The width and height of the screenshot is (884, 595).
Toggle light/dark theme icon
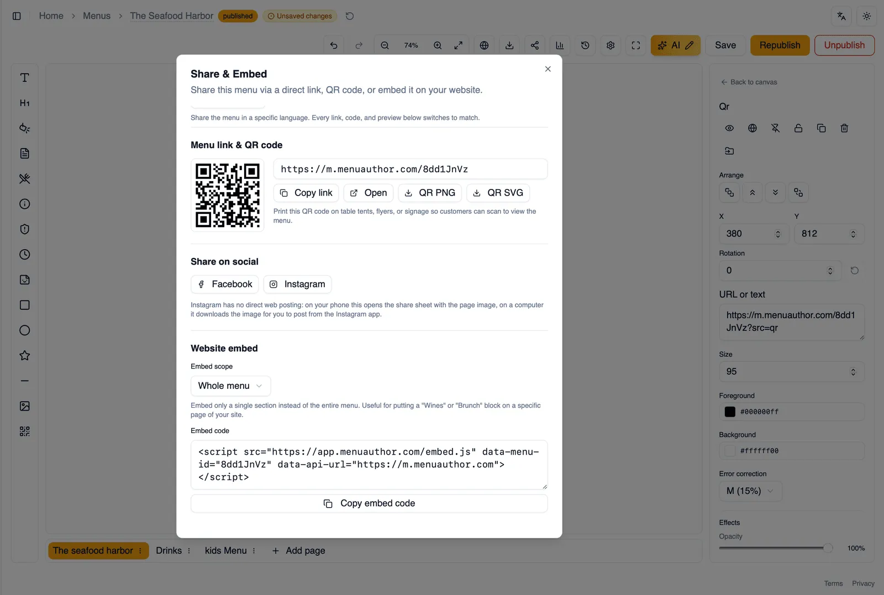(x=867, y=16)
